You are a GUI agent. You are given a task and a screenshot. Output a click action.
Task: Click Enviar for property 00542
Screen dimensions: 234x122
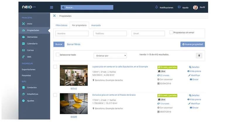194,79
